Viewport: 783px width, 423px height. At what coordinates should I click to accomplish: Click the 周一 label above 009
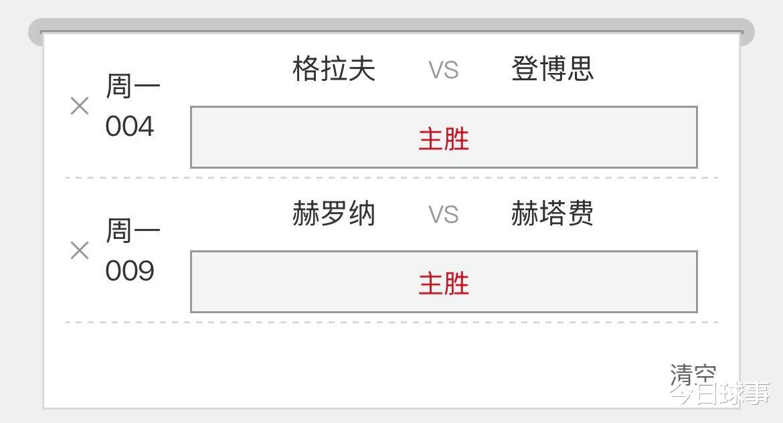coord(133,232)
